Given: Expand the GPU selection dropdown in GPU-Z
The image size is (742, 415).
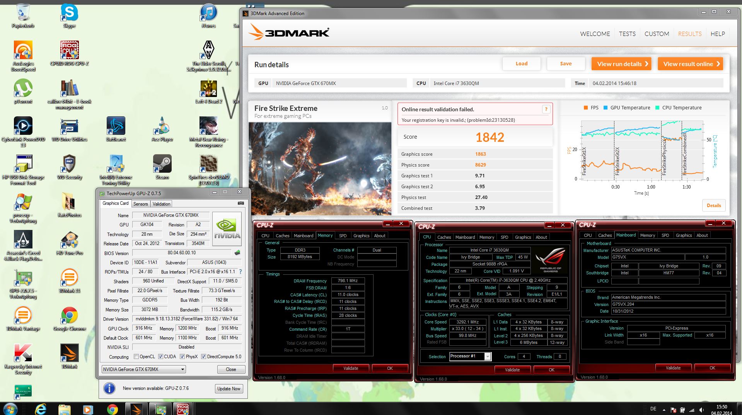Looking at the screenshot, I should [143, 369].
